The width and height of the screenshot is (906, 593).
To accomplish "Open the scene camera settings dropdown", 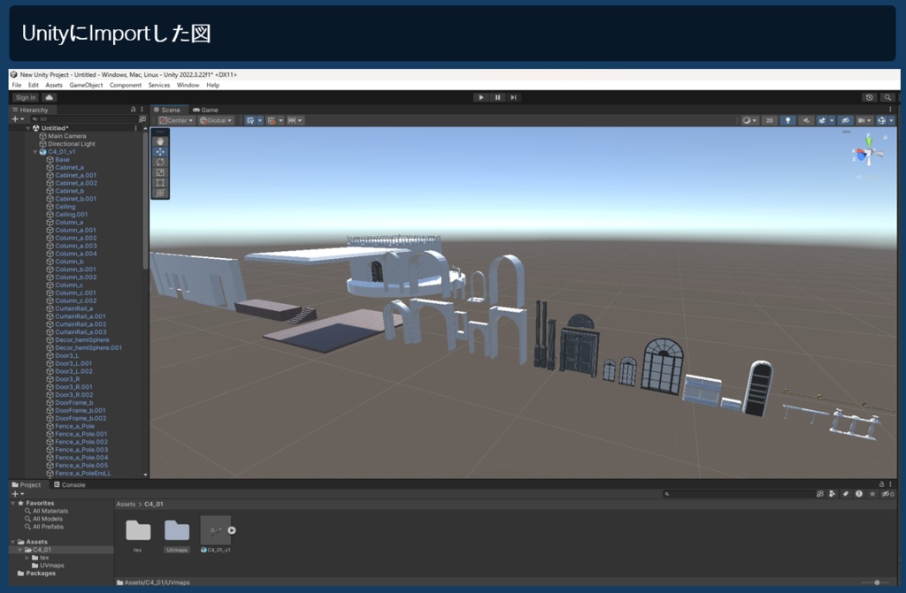I will (864, 120).
